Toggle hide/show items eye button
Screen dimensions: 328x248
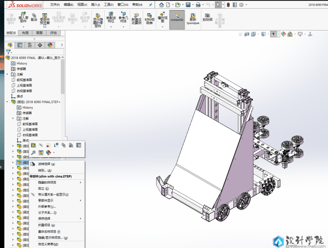(273, 34)
